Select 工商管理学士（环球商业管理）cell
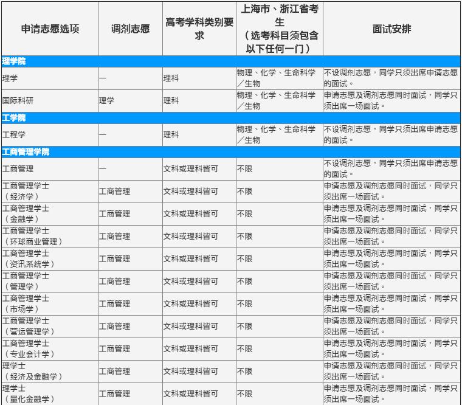Image resolution: width=462 pixels, height=405 pixels. click(x=32, y=236)
